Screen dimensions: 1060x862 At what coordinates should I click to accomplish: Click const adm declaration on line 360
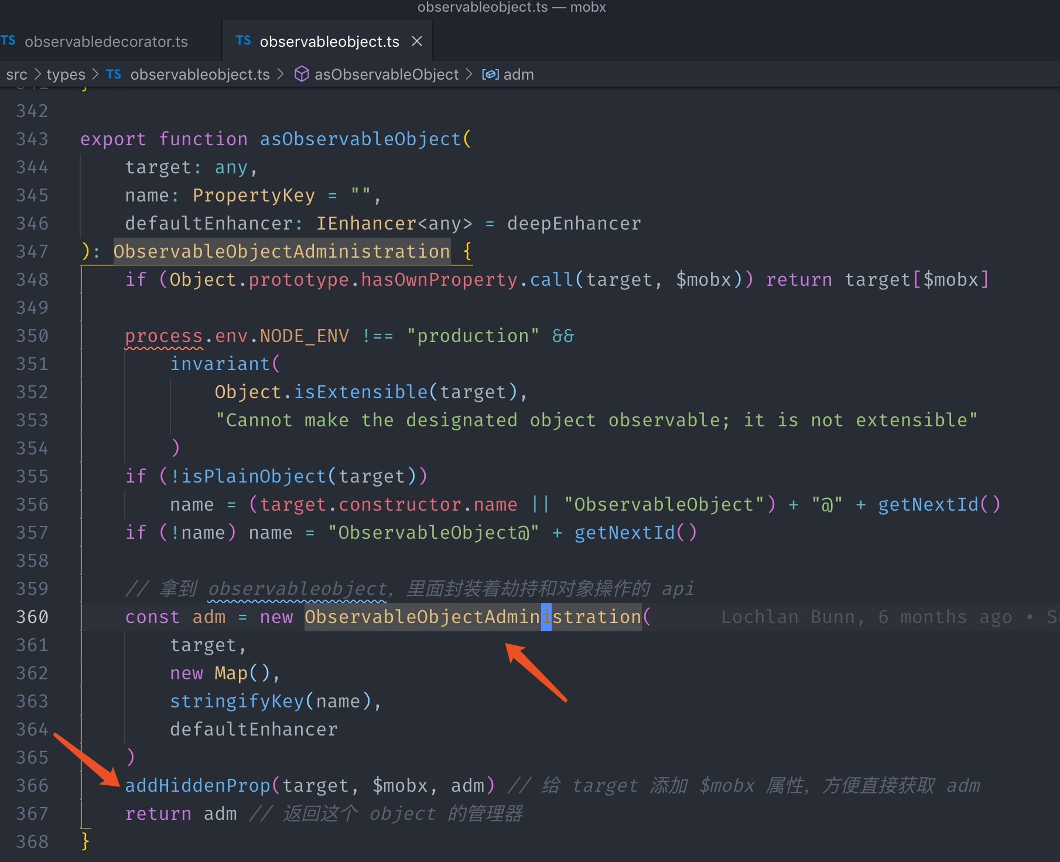click(x=175, y=617)
